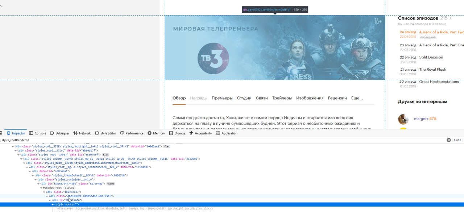This screenshot has width=464, height=212.
Task: Click the 'event' badge on np7zrwad row
Action: (110, 184)
